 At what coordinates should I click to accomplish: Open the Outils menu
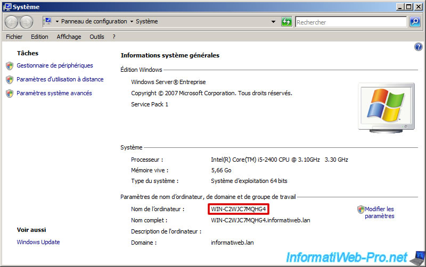[97, 37]
